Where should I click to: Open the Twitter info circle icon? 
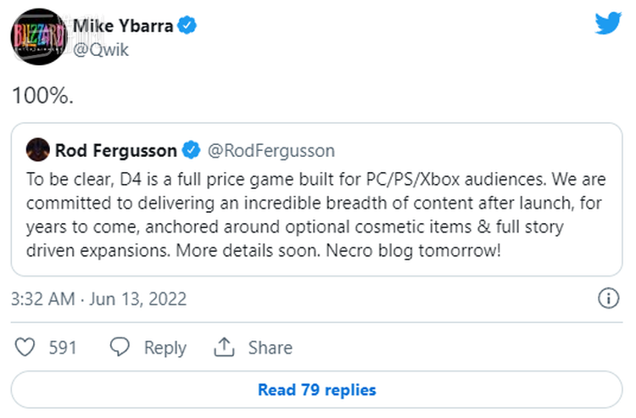pyautogui.click(x=608, y=298)
